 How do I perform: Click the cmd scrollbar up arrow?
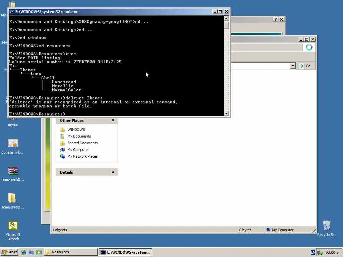[226, 18]
